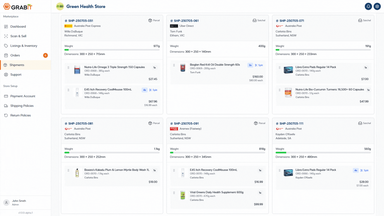This screenshot has width=384, height=216.
Task: Grab the drag handle of Libra Pads in SHP-250705-071
Action: 280,68
